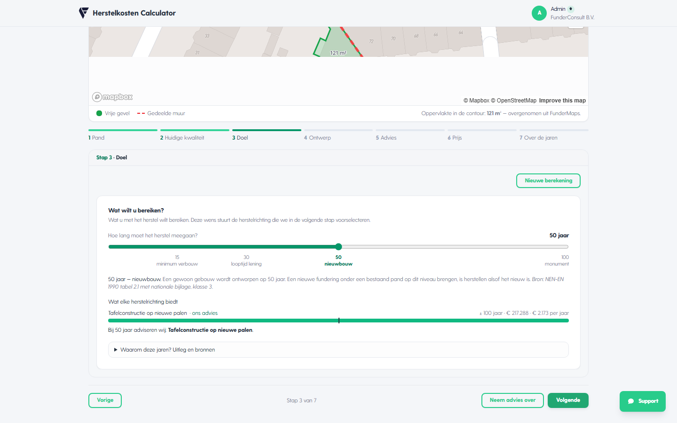Screen dimensions: 677x423
Task: Click the 'FunderConsult B.V.' organisation name
Action: [573, 17]
